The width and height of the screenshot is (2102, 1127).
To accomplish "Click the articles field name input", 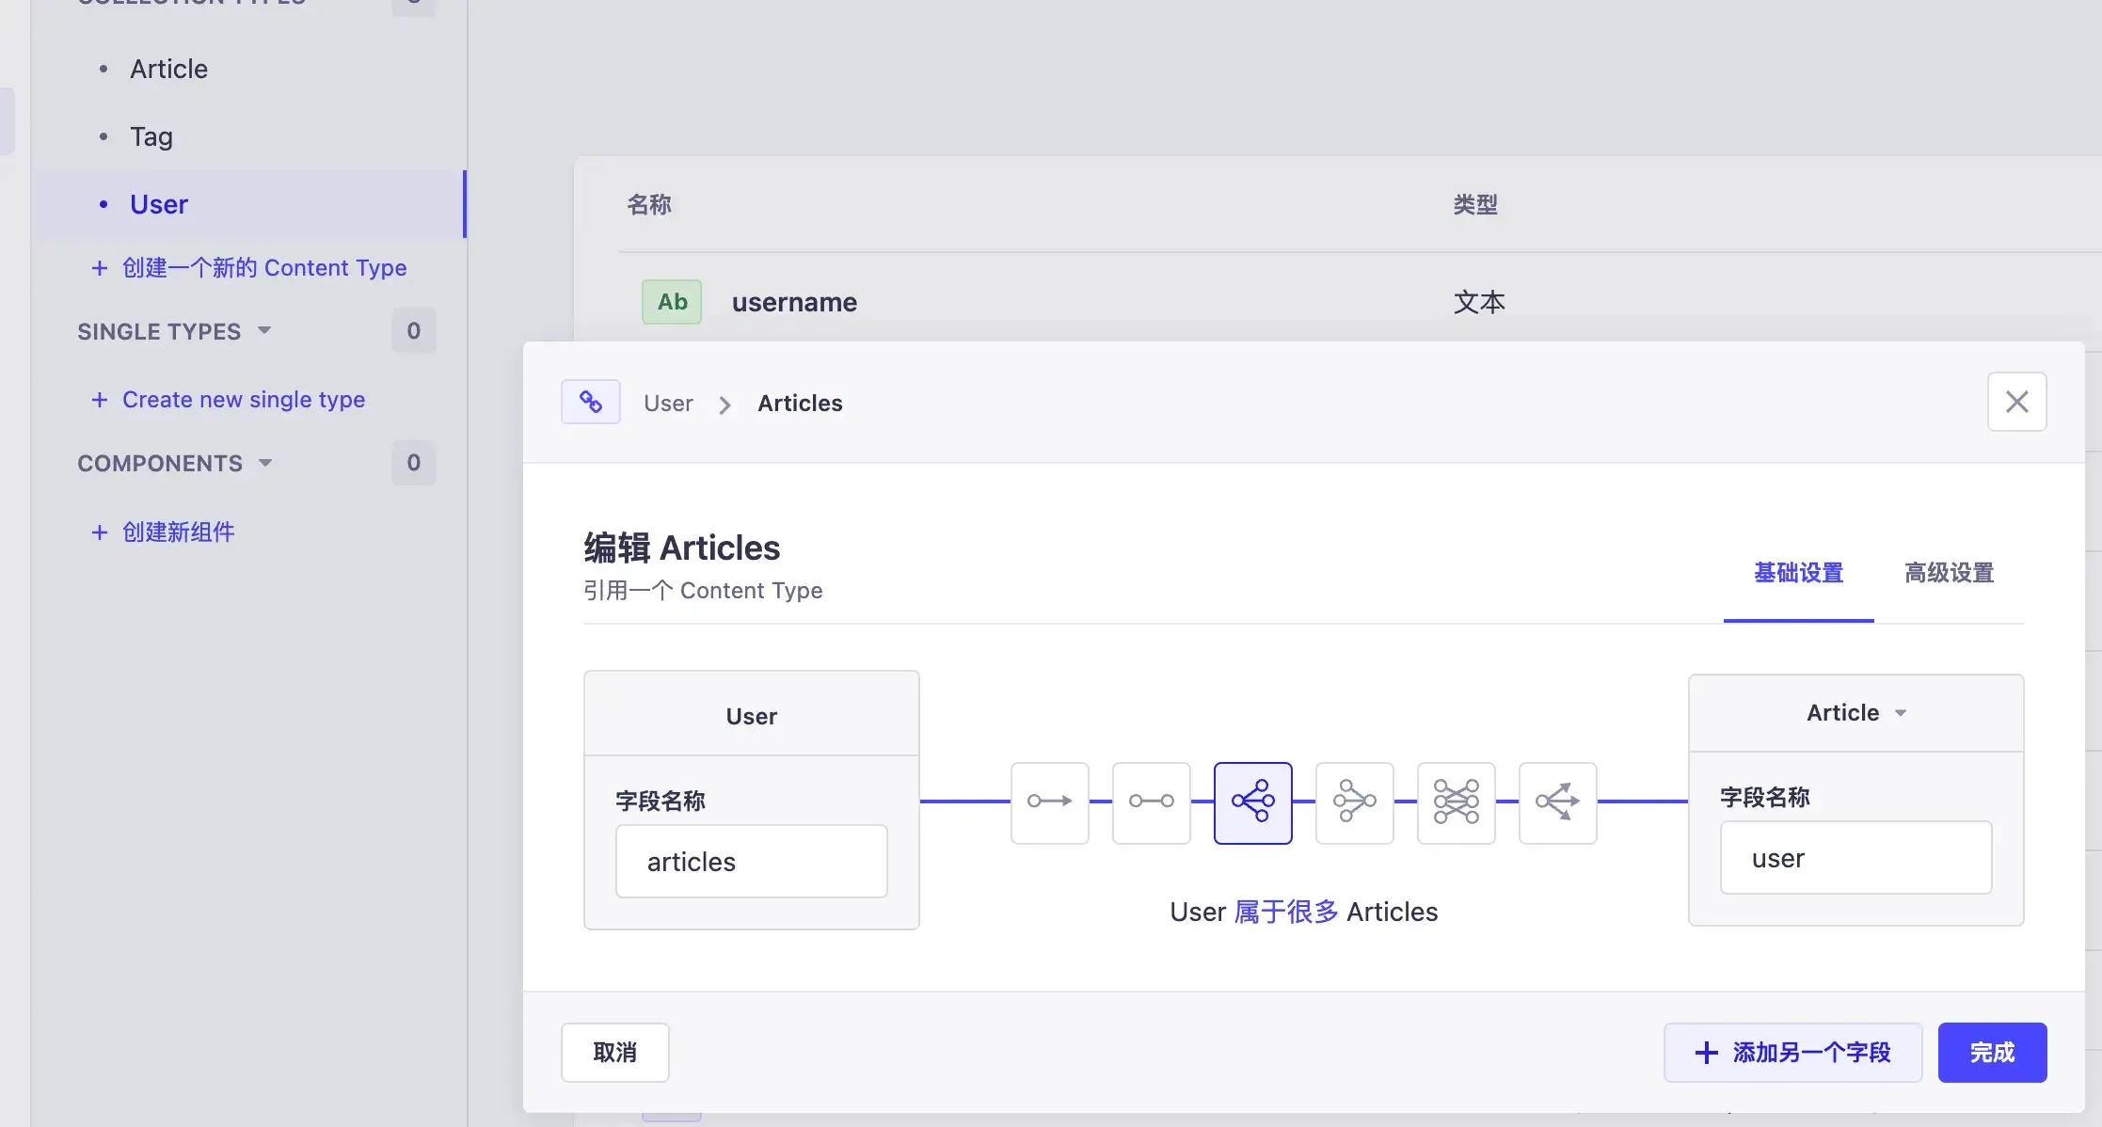I will point(751,862).
